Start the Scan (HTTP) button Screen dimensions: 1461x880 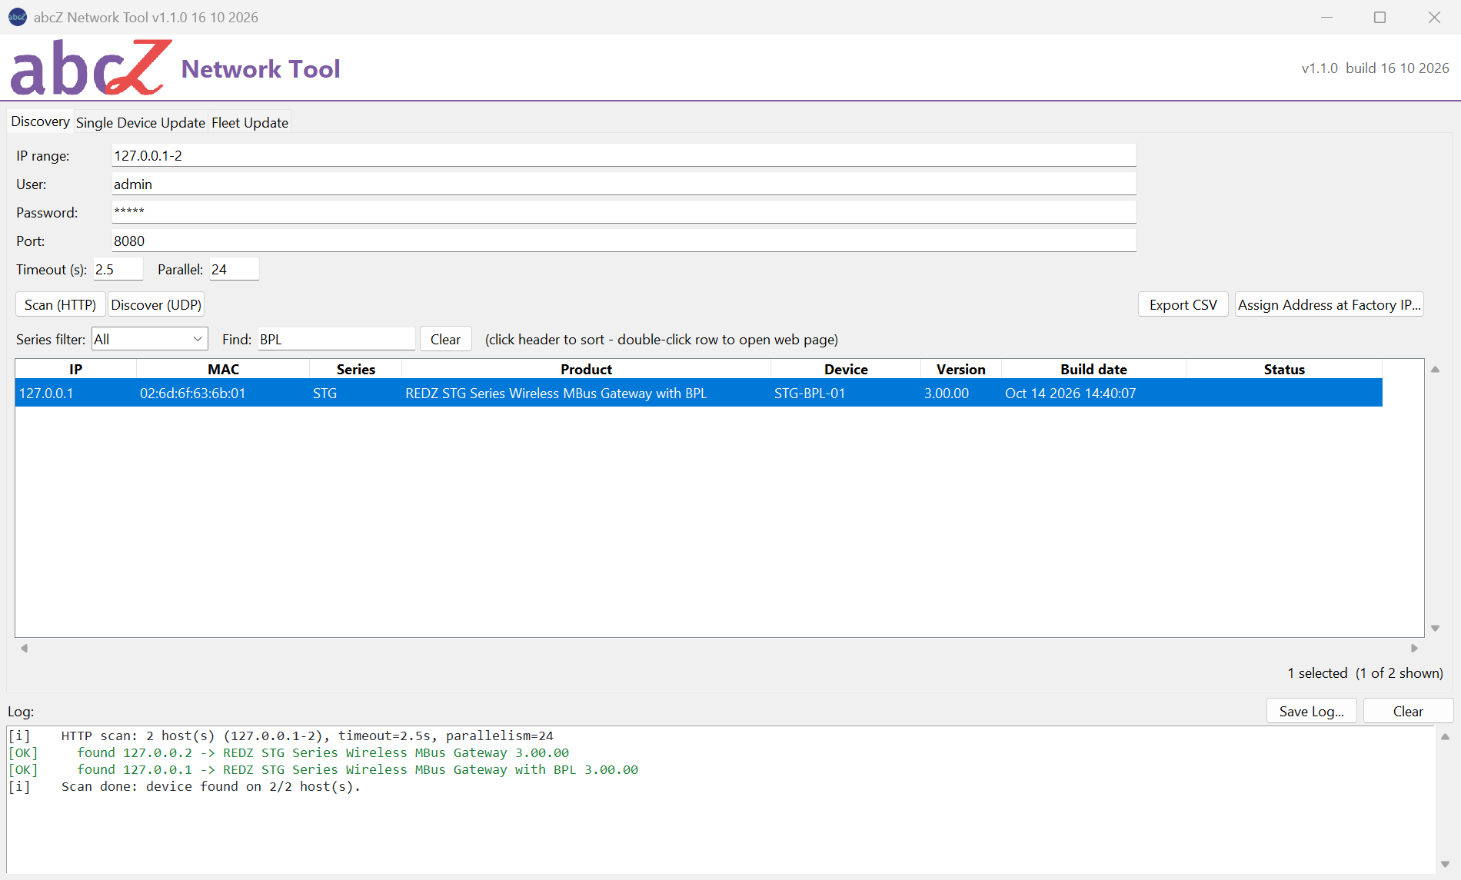60,304
